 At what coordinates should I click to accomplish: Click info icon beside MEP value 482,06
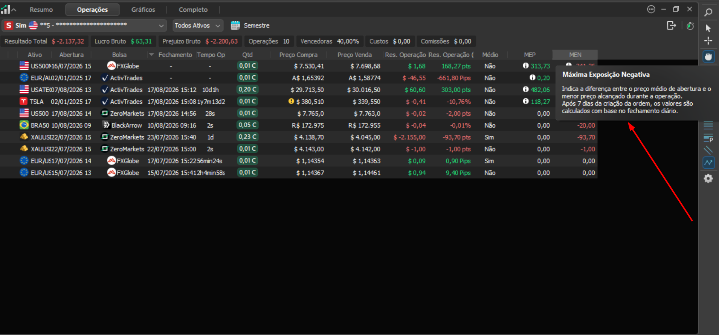[526, 89]
